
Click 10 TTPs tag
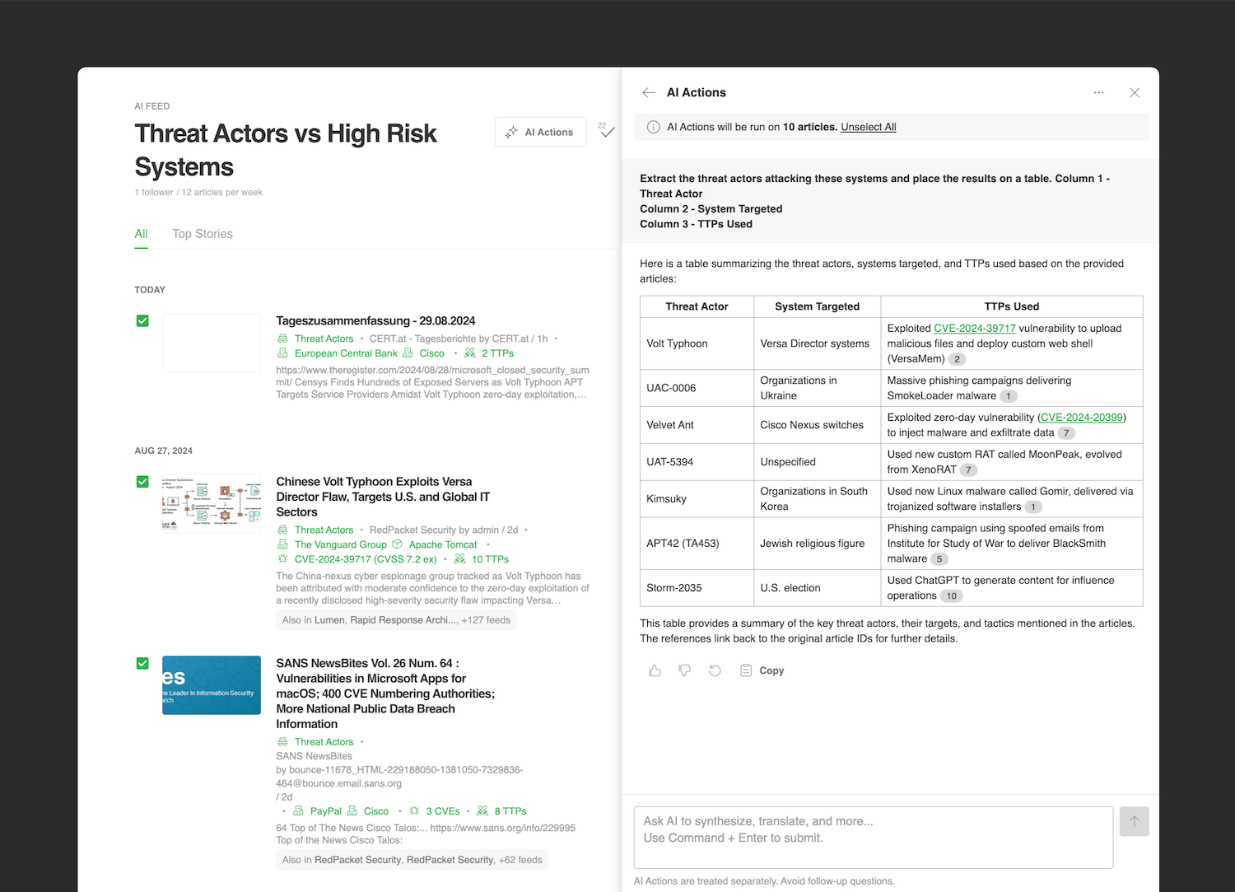pos(490,559)
